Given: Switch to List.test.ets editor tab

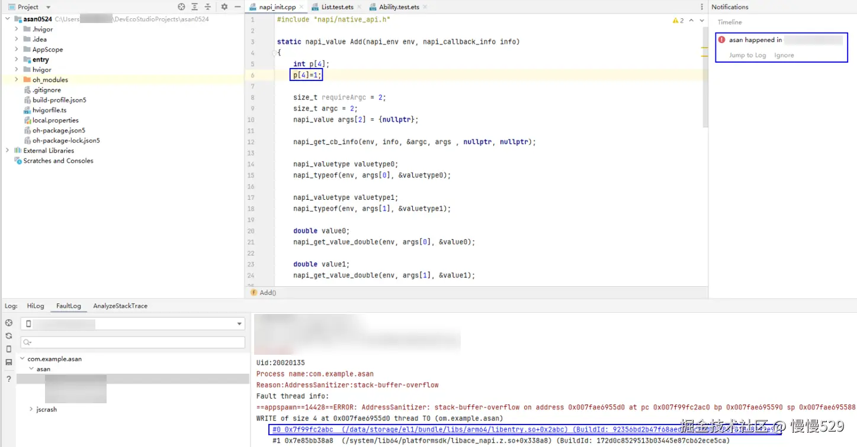Looking at the screenshot, I should point(338,7).
